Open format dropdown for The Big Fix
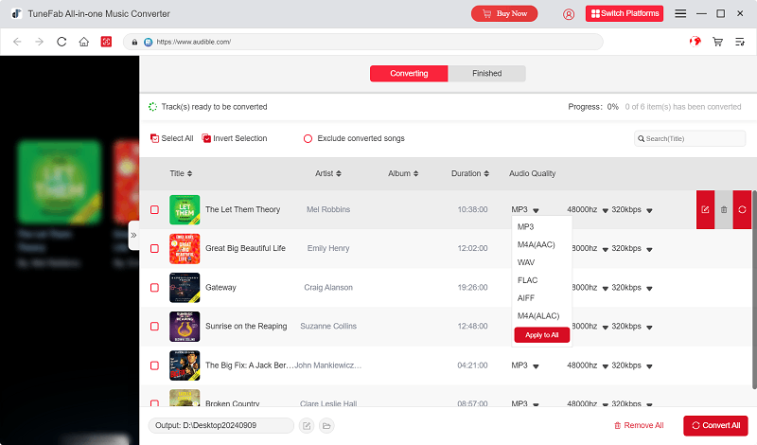Viewport: 757px width, 445px height. click(536, 366)
